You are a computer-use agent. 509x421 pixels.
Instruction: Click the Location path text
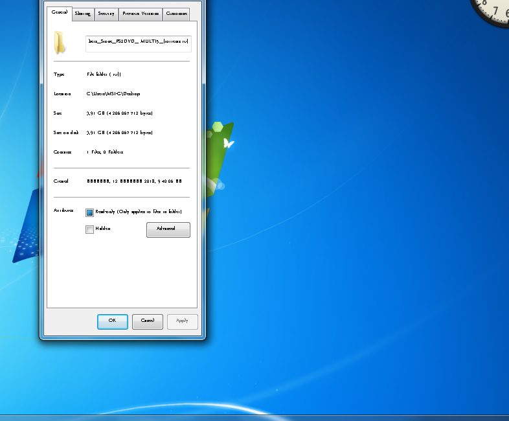[x=113, y=94]
